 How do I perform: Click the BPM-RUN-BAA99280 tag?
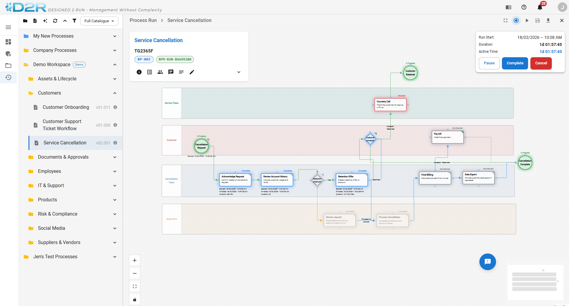(175, 59)
